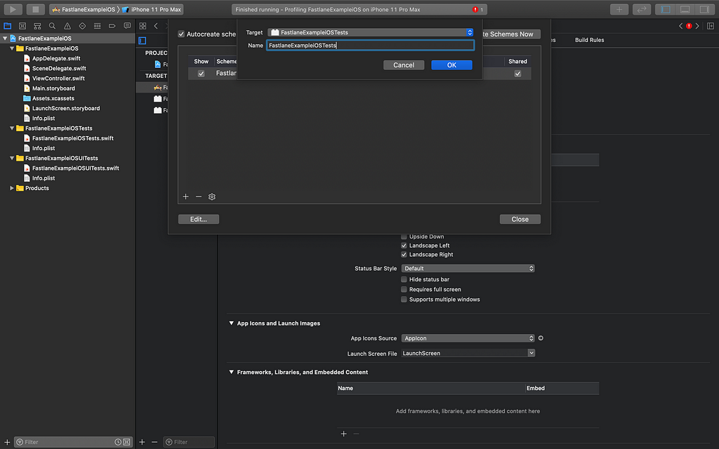Add a target using the targets list plus
The height and width of the screenshot is (449, 719).
142,442
